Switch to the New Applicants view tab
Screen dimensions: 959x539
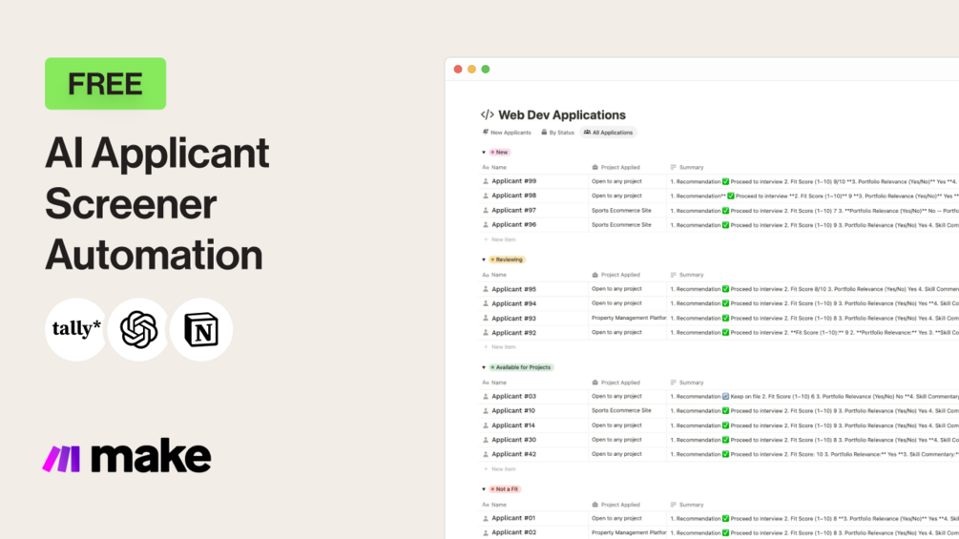(507, 132)
